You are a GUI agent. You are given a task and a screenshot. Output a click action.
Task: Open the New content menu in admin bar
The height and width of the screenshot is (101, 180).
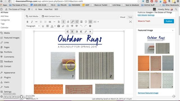click(39, 9)
